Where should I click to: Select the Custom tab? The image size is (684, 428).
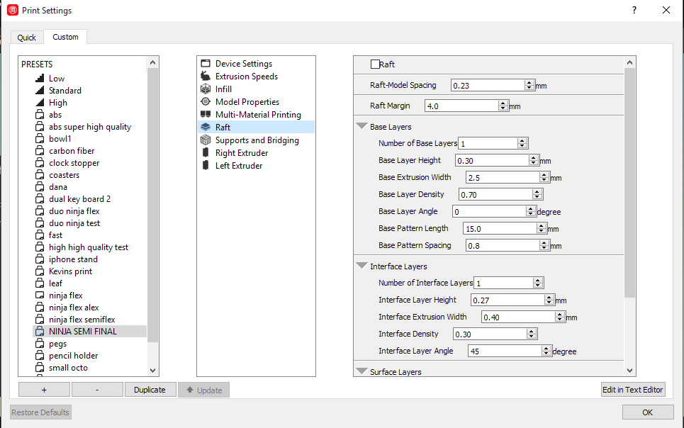point(65,37)
